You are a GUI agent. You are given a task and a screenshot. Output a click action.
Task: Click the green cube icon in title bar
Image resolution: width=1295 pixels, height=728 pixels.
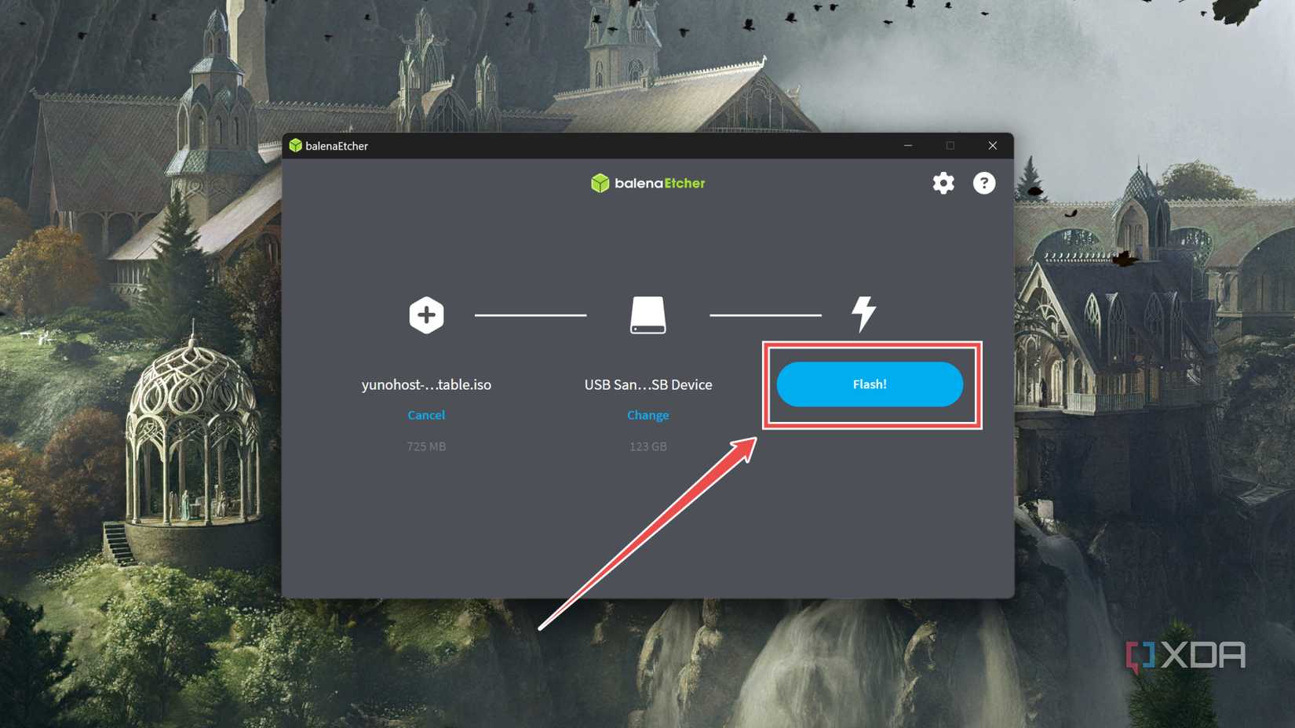pyautogui.click(x=297, y=145)
